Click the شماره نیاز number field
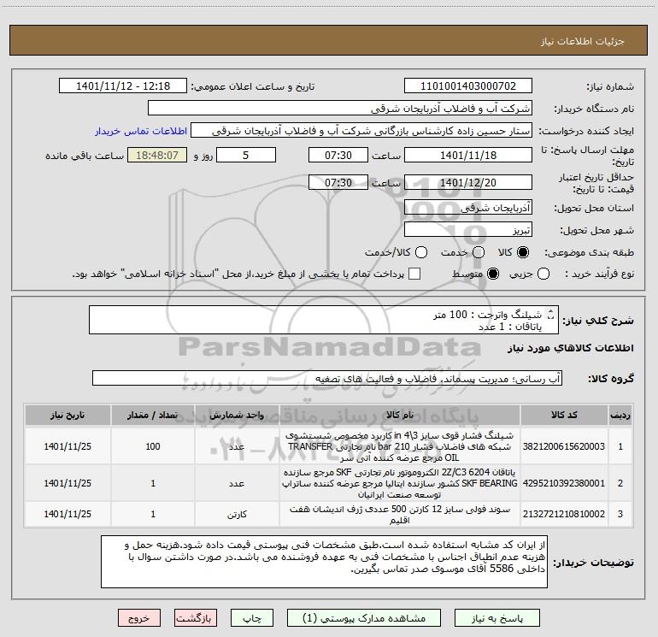This screenshot has width=658, height=637. click(468, 86)
